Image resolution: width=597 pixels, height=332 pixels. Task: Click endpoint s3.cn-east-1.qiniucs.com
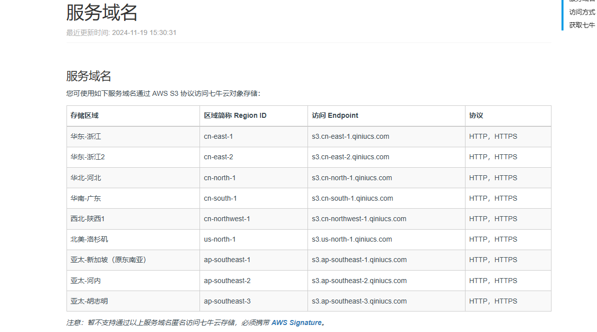(x=350, y=136)
